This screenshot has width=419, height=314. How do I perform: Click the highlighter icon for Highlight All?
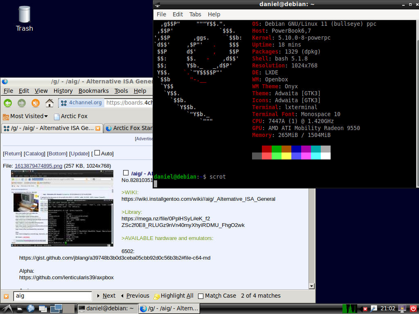tap(157, 296)
